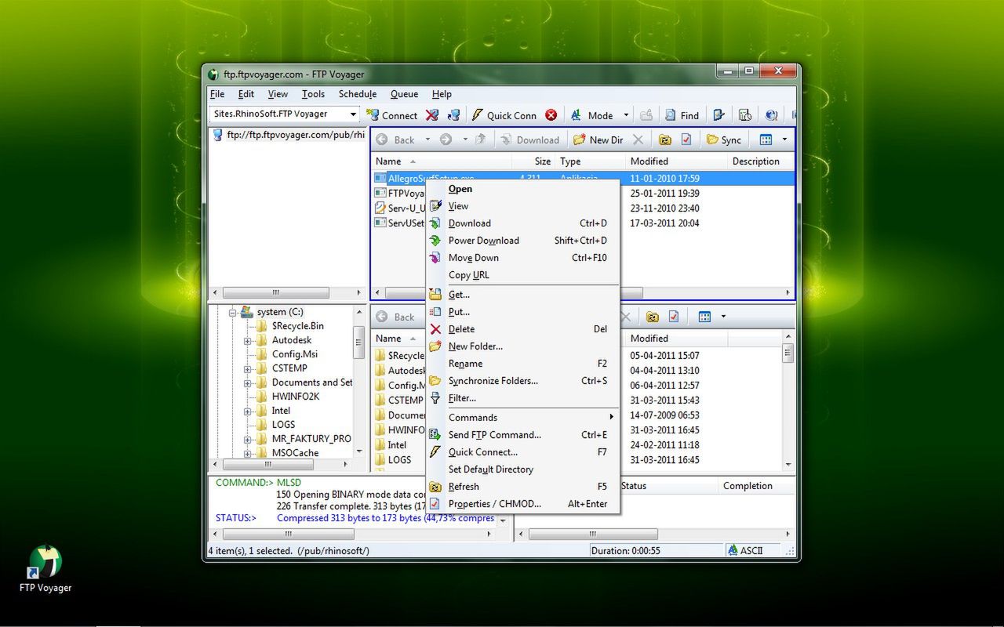Click the Sync button in remote toolbar
1004x627 pixels.
(724, 140)
